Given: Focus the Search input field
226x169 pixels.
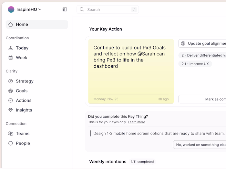Looking at the screenshot, I should click(108, 10).
